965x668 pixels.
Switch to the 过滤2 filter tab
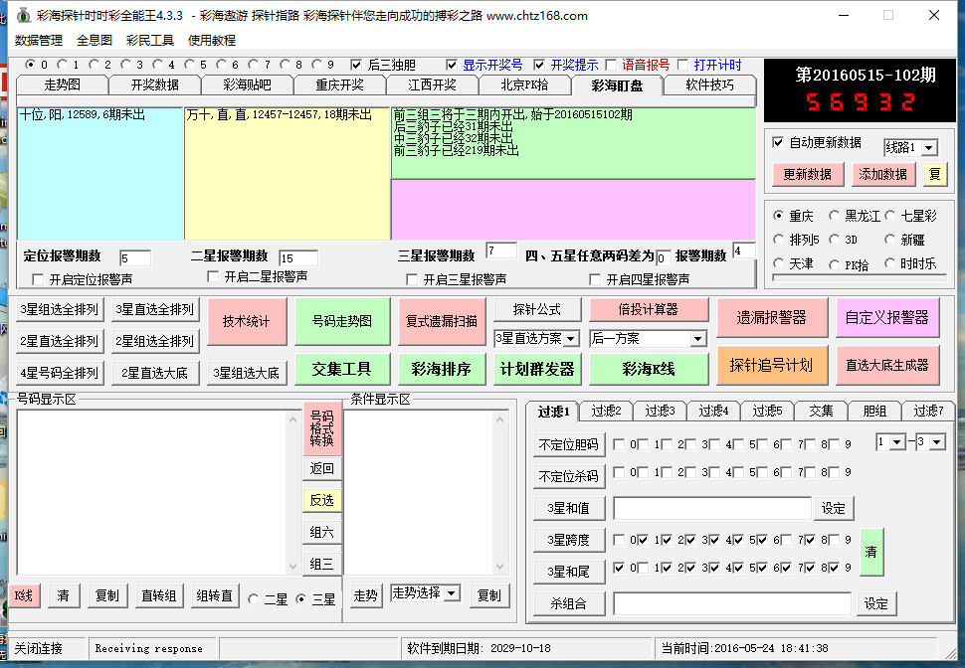(606, 412)
